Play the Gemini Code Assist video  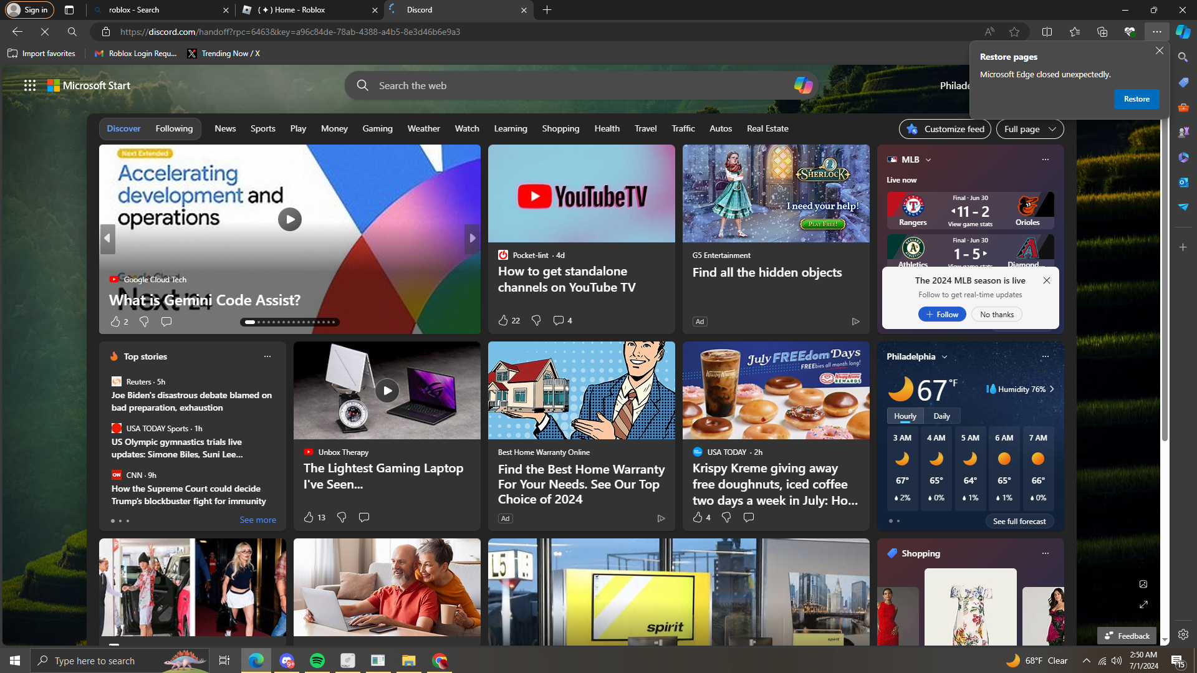pos(290,219)
